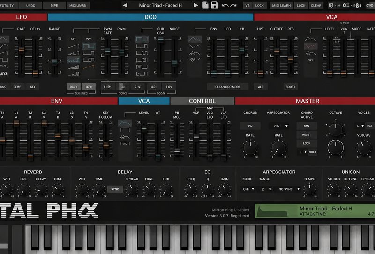Image resolution: width=375 pixels, height=254 pixels.
Task: Toggle the LFO KEY trigger button
Action: [33, 87]
